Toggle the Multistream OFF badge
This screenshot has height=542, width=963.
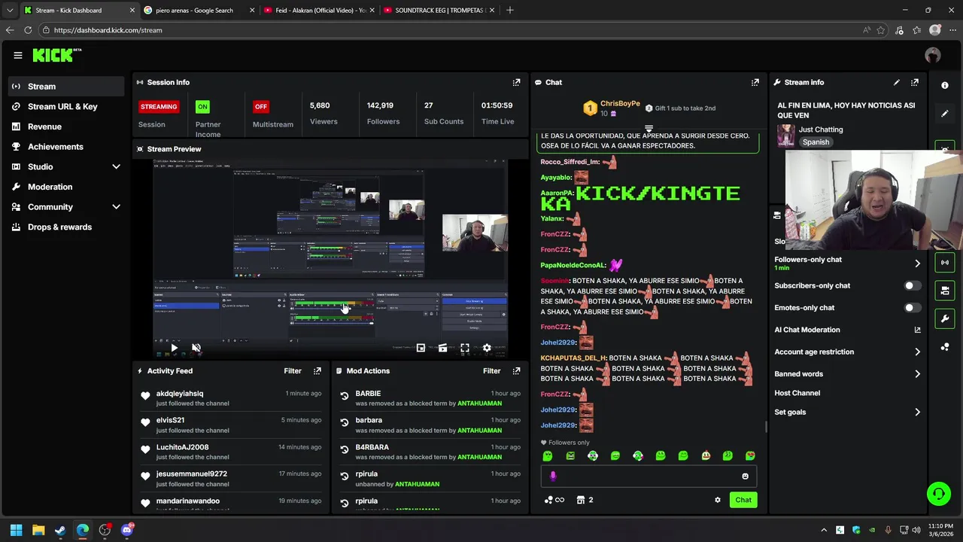[261, 106]
